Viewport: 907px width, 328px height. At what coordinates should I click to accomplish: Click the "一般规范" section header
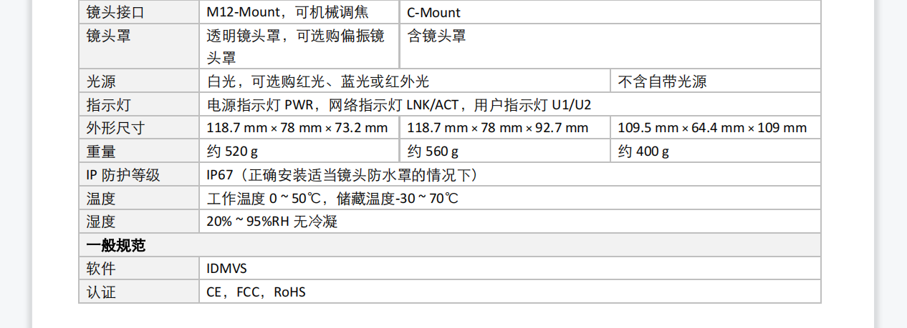tap(116, 245)
